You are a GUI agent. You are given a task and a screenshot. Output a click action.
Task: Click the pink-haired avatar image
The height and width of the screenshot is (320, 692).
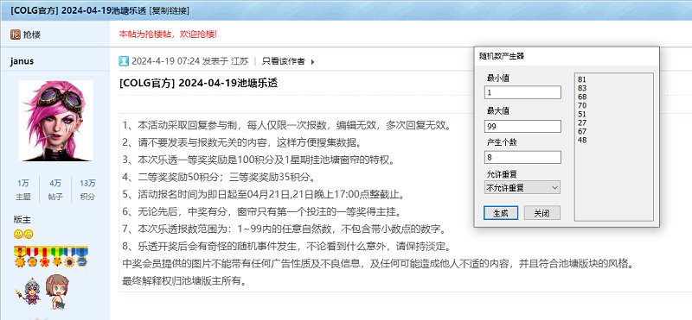(x=55, y=121)
